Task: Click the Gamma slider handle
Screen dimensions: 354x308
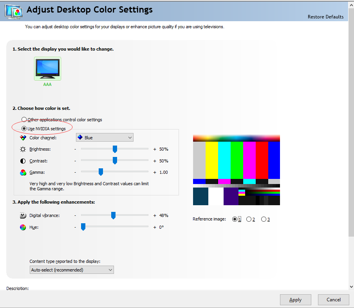Action: point(101,172)
